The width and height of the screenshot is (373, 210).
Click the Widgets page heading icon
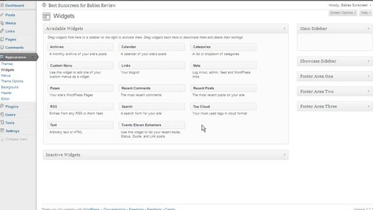point(47,16)
